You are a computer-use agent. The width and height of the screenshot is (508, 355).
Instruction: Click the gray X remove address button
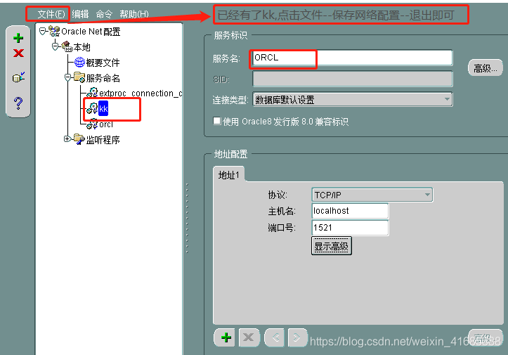(249, 337)
